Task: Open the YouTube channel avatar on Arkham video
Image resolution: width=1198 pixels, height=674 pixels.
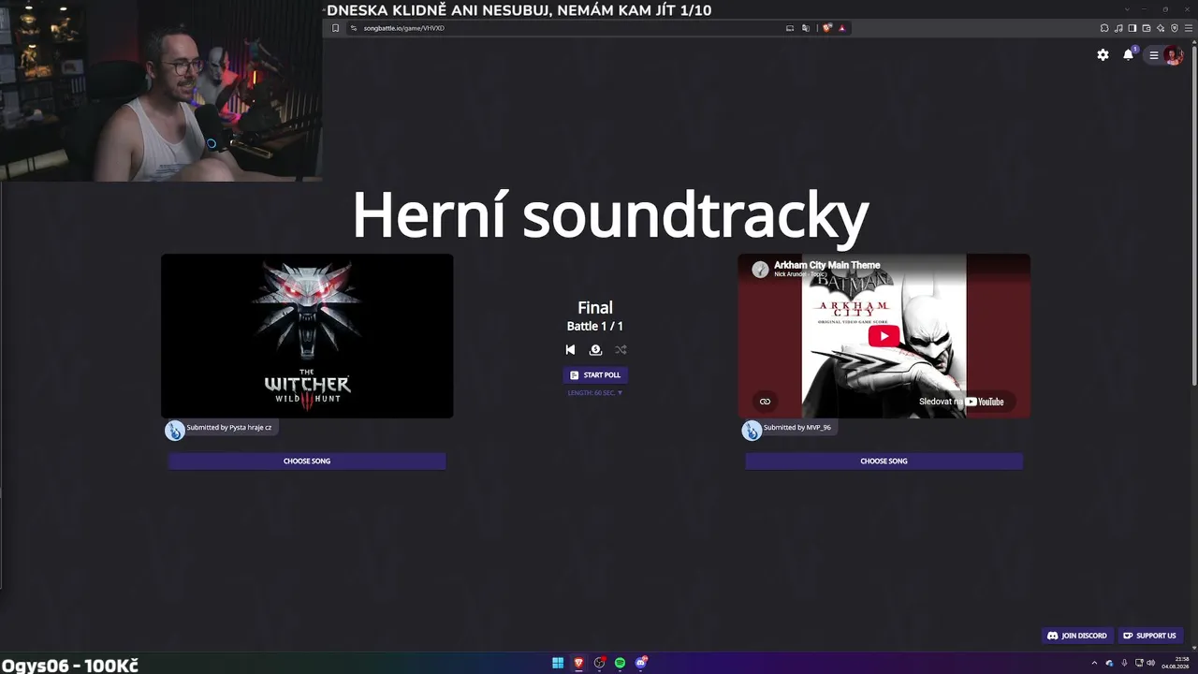Action: 760,270
